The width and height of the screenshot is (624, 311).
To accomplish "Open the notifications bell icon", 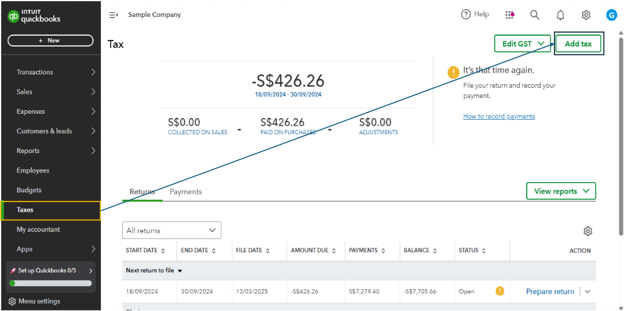I will (560, 15).
